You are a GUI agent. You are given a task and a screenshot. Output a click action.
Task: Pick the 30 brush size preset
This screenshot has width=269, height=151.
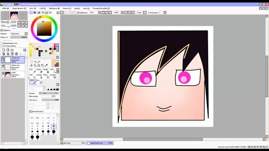[37, 138]
